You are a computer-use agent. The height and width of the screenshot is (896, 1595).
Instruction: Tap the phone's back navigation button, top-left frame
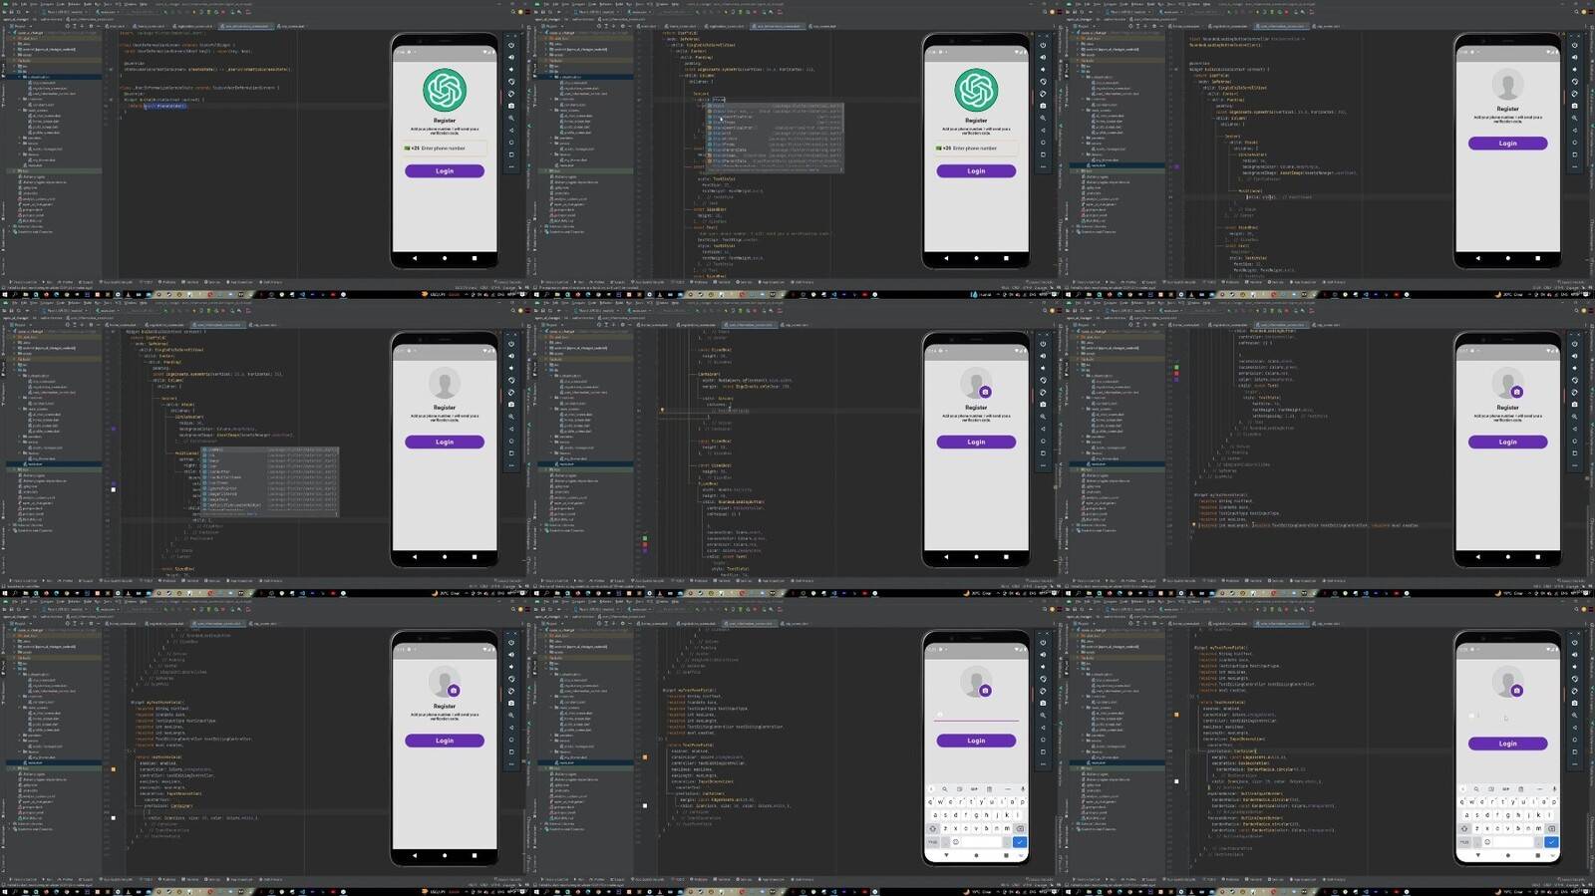[415, 258]
